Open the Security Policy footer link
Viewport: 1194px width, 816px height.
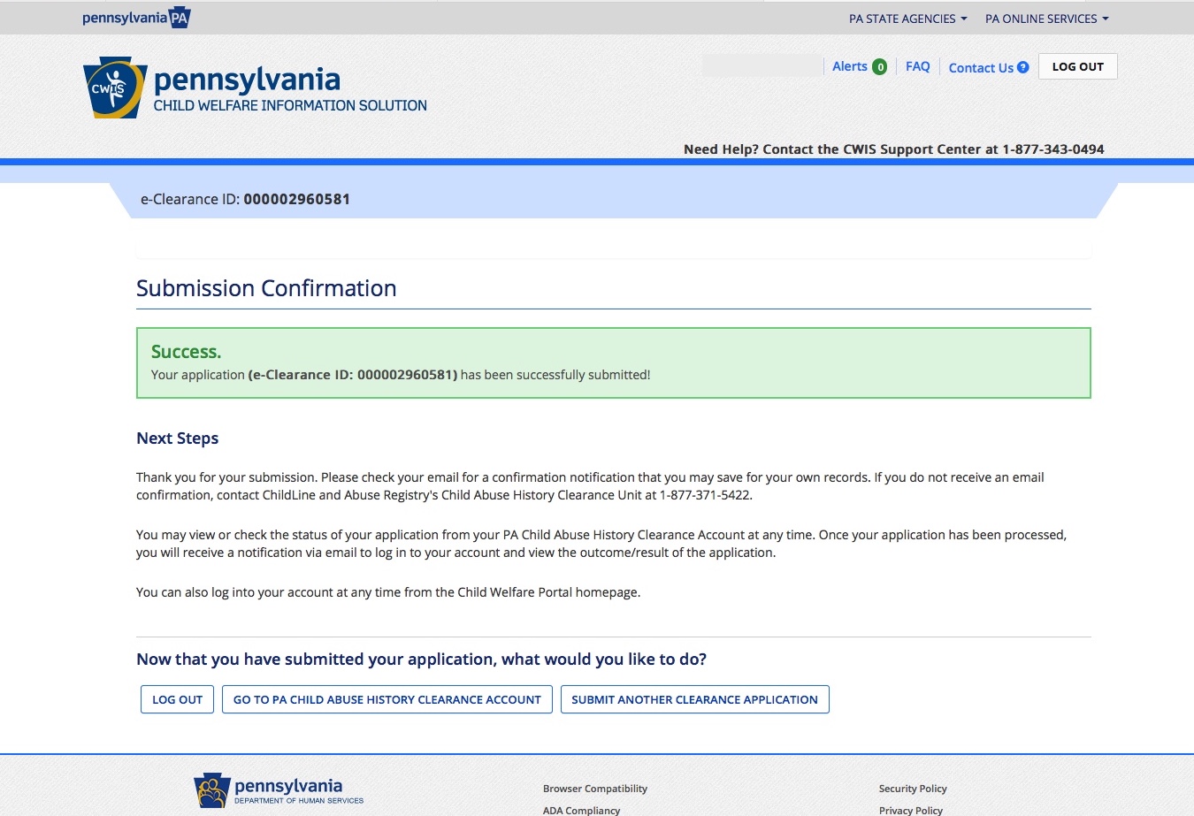913,789
